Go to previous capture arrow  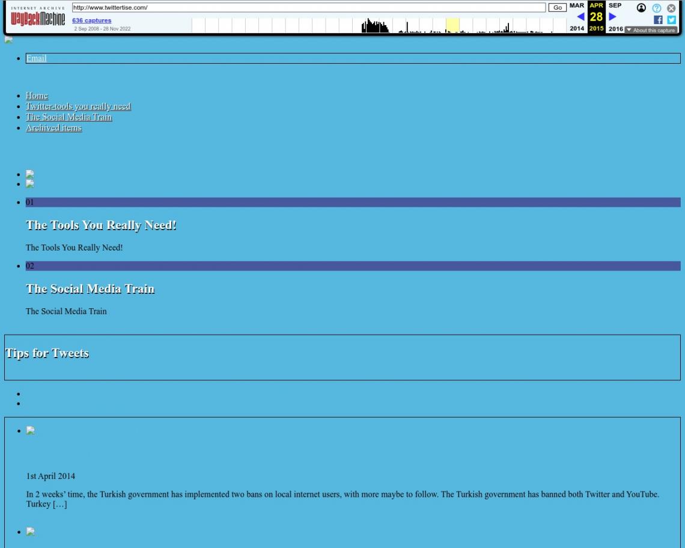pos(580,17)
